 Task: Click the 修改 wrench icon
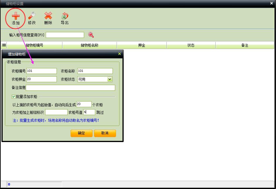(32, 16)
